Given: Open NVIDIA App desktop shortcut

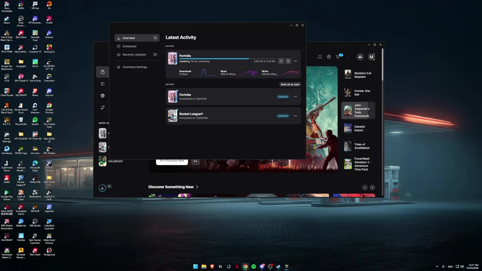Looking at the screenshot, I should 21,150.
